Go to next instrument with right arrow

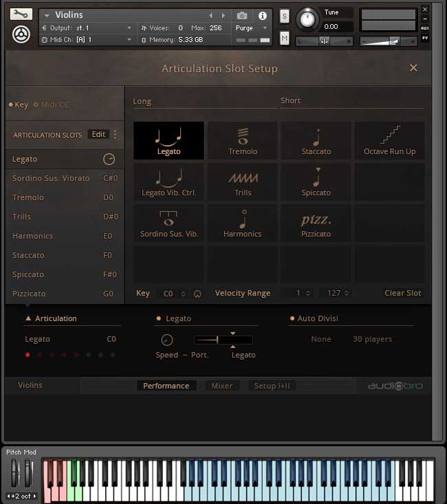tap(223, 15)
